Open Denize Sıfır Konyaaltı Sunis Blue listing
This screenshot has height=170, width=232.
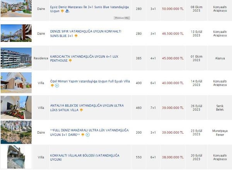pos(86,33)
